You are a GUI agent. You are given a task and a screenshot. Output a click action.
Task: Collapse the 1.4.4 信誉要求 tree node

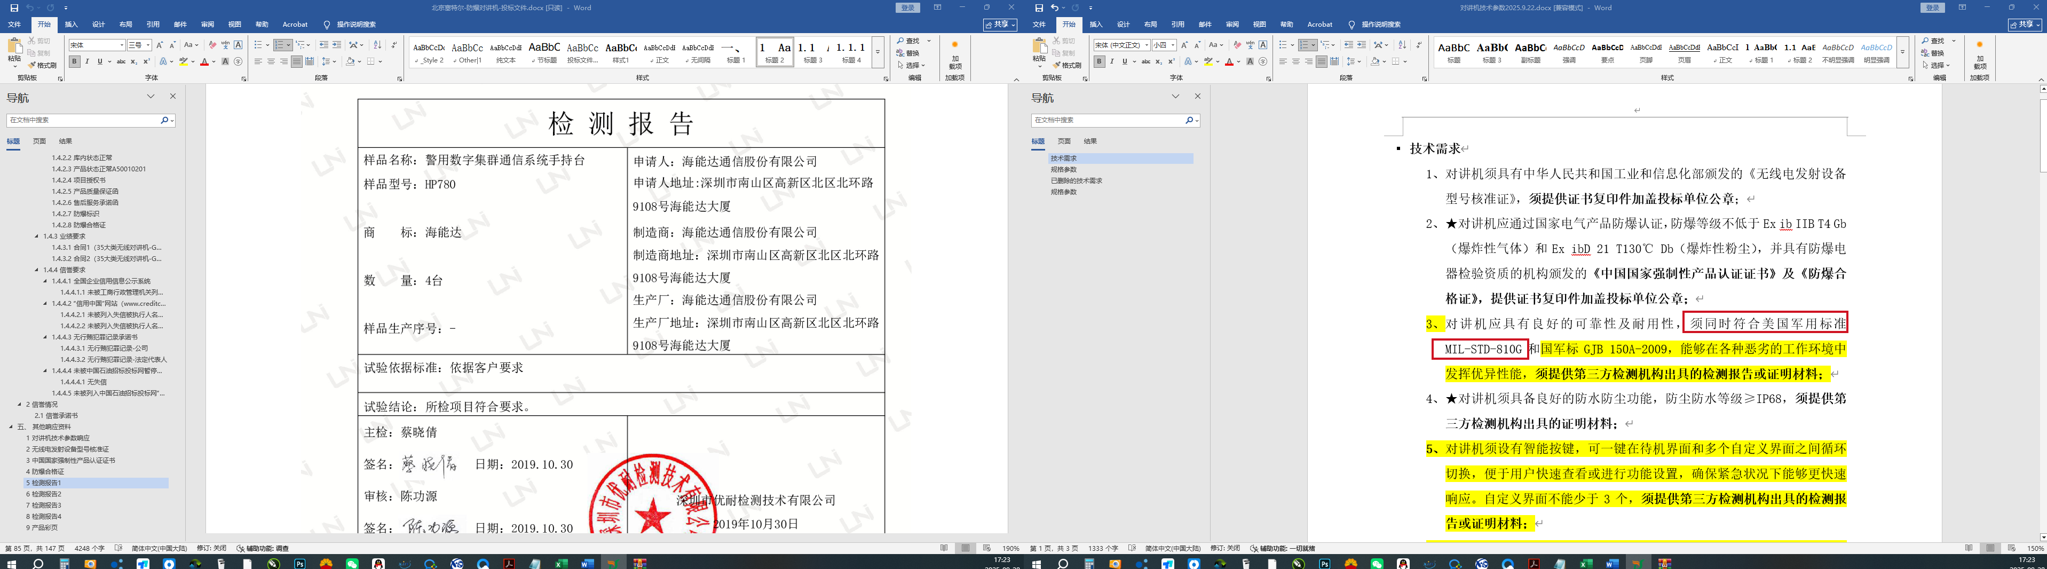(36, 270)
